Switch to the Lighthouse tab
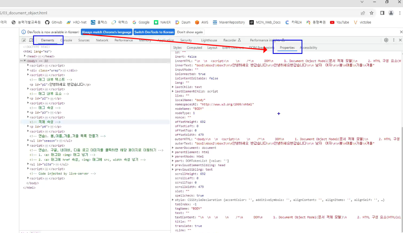Image resolution: width=403 pixels, height=233 pixels. point(209,40)
